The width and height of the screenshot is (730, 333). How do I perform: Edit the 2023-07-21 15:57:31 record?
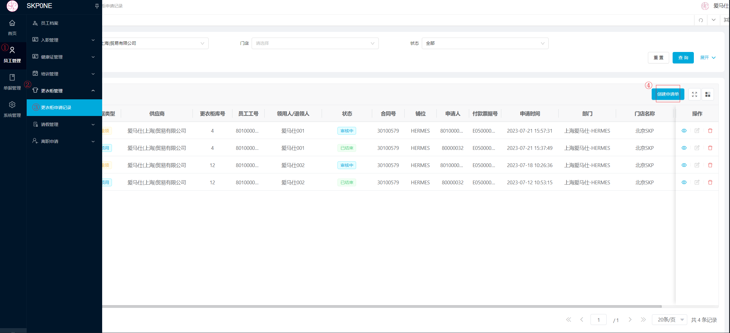[x=697, y=131]
